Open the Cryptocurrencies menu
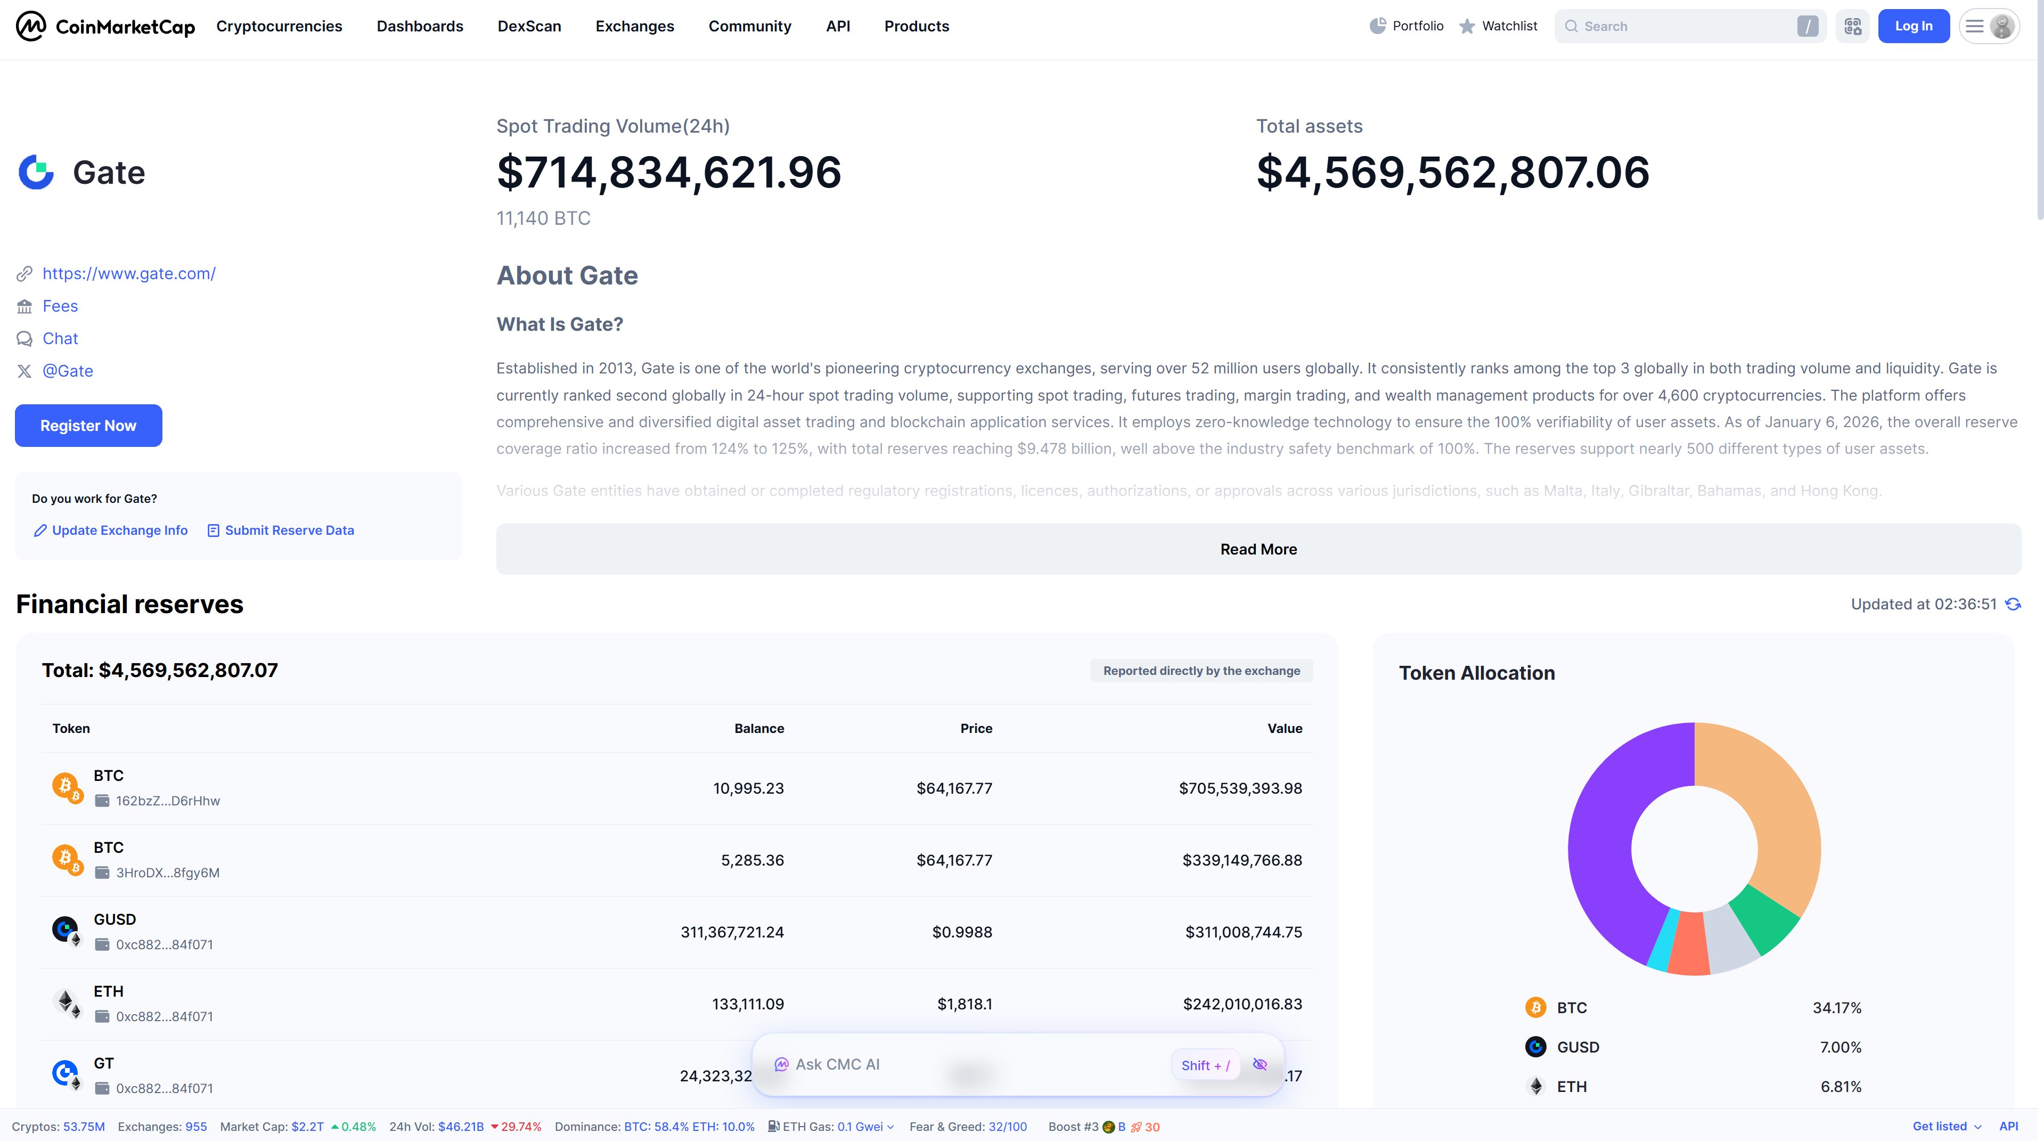 click(x=279, y=26)
